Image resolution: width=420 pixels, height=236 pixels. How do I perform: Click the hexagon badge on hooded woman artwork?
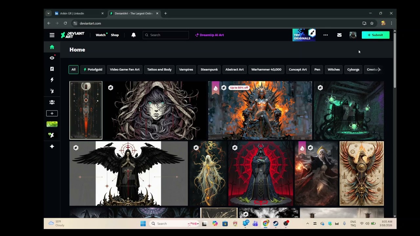pyautogui.click(x=111, y=88)
